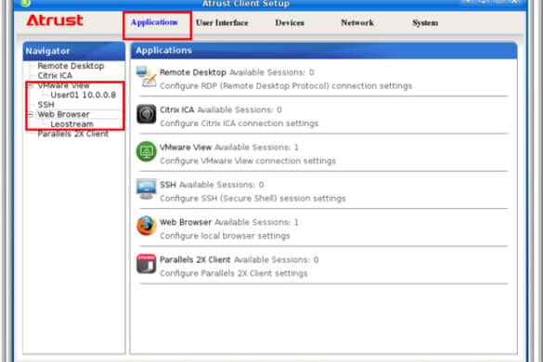
Task: Open the Applications tab
Action: point(154,22)
